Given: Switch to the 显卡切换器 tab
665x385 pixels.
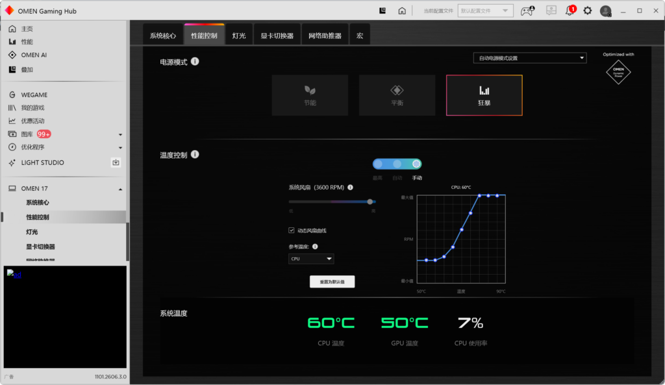Looking at the screenshot, I should click(277, 36).
